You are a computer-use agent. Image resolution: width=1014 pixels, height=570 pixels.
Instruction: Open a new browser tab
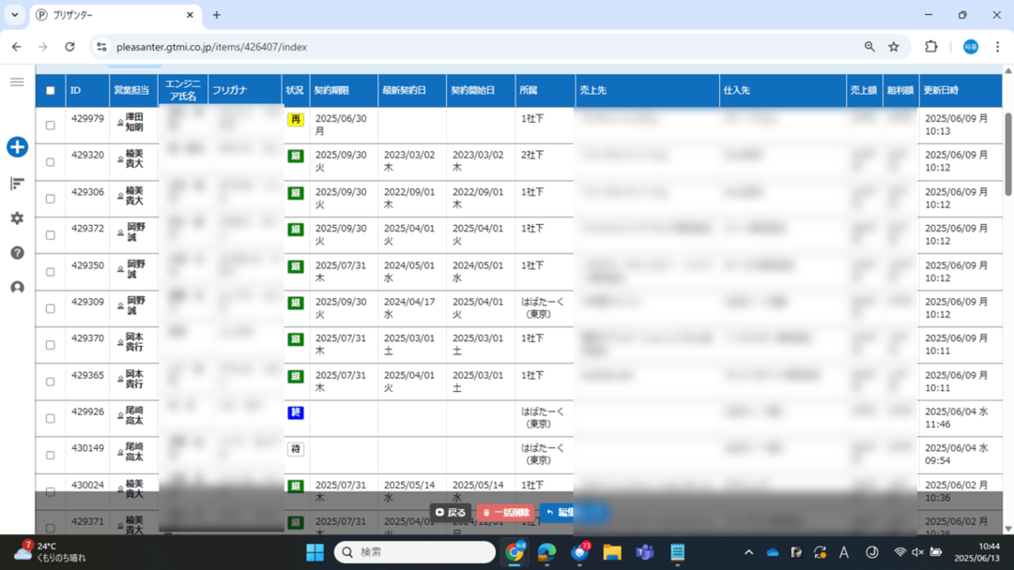[217, 15]
